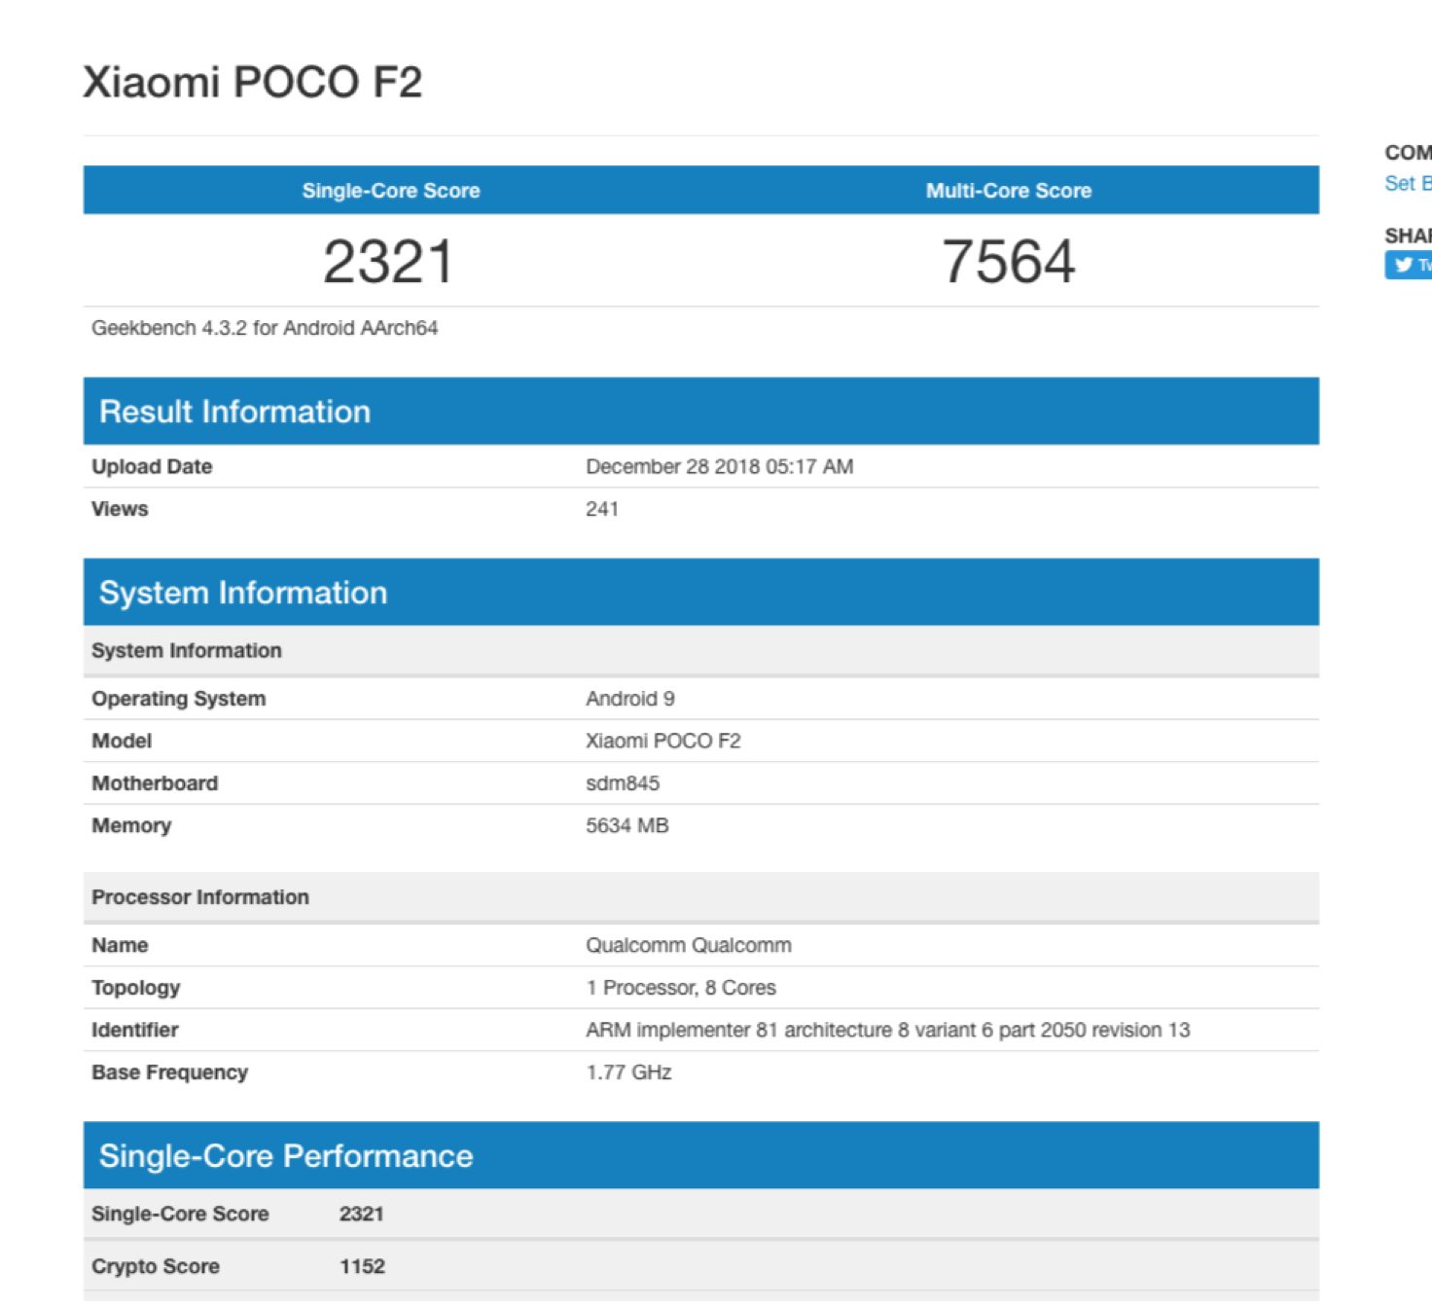Click the multi-core score value 7564
1432x1309 pixels.
[1008, 262]
